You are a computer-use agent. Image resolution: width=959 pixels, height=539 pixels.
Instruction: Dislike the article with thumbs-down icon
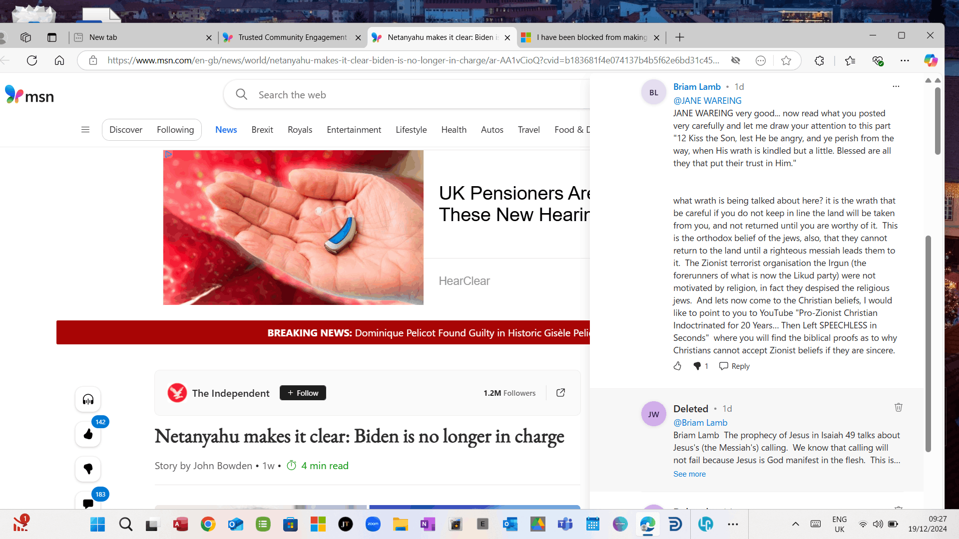point(88,469)
